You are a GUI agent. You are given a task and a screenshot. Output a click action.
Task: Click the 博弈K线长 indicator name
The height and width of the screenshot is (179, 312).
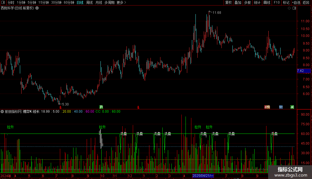31,112
